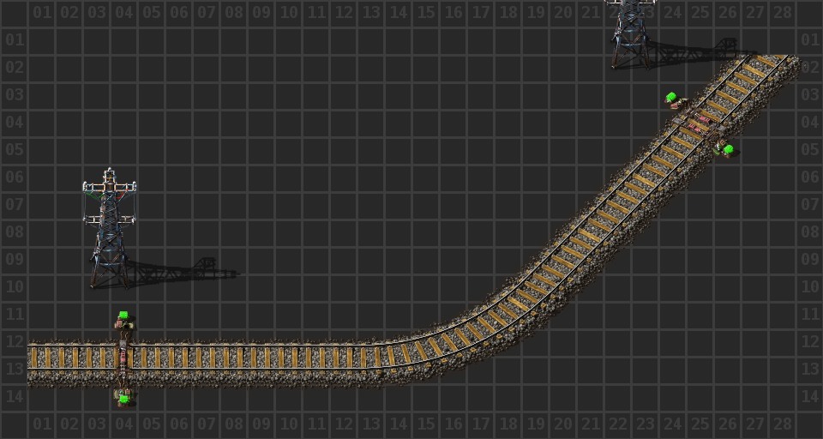This screenshot has height=439, width=823.
Task: Click row label 07 in the left ruler
Action: coord(15,204)
